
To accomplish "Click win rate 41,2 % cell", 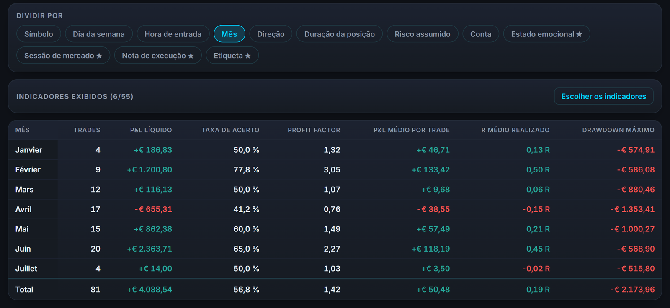I will [246, 209].
